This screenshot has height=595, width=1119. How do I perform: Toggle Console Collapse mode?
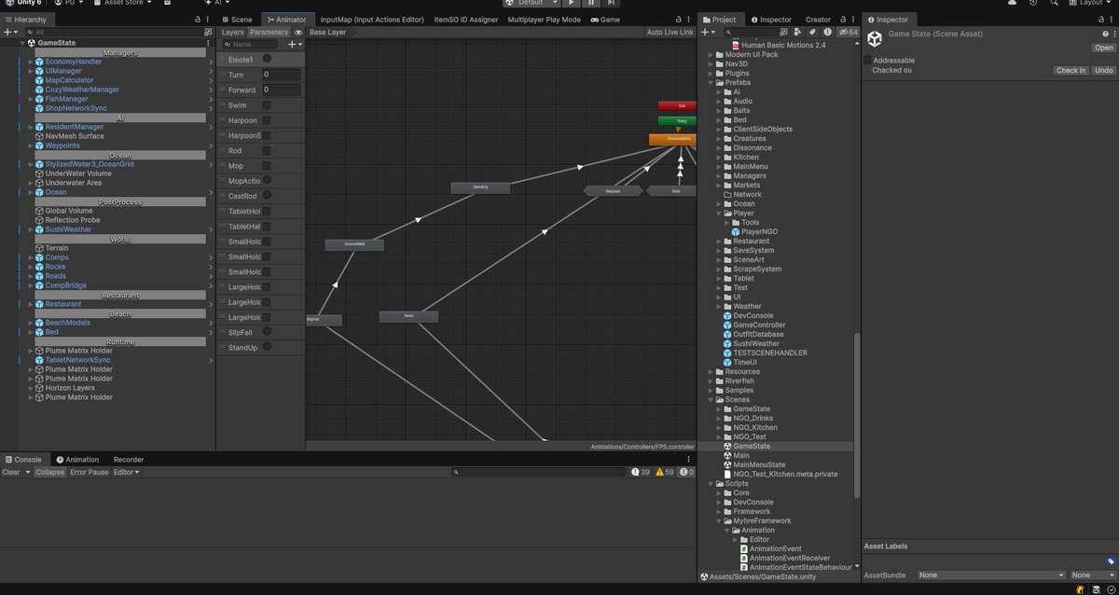[49, 472]
